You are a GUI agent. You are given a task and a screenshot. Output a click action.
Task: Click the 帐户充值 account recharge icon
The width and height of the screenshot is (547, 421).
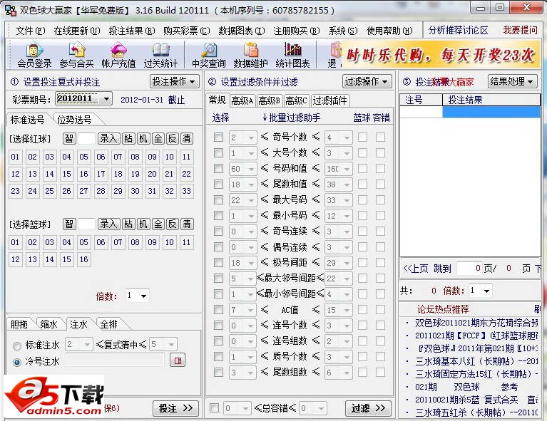coord(118,54)
